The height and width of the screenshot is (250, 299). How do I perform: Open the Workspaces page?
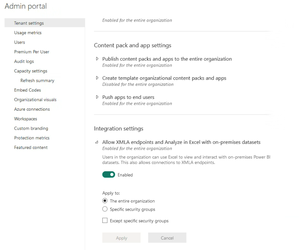click(x=26, y=118)
